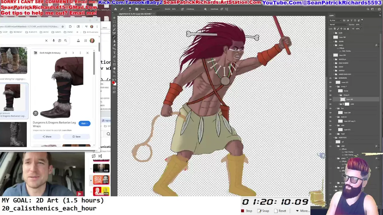Open the Layers panel options menu

tap(380, 16)
